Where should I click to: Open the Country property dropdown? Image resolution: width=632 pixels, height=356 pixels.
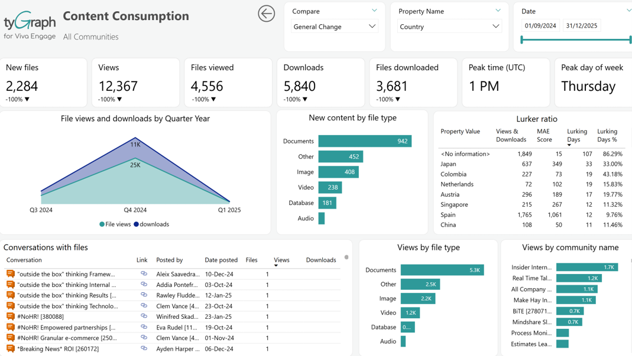(449, 27)
